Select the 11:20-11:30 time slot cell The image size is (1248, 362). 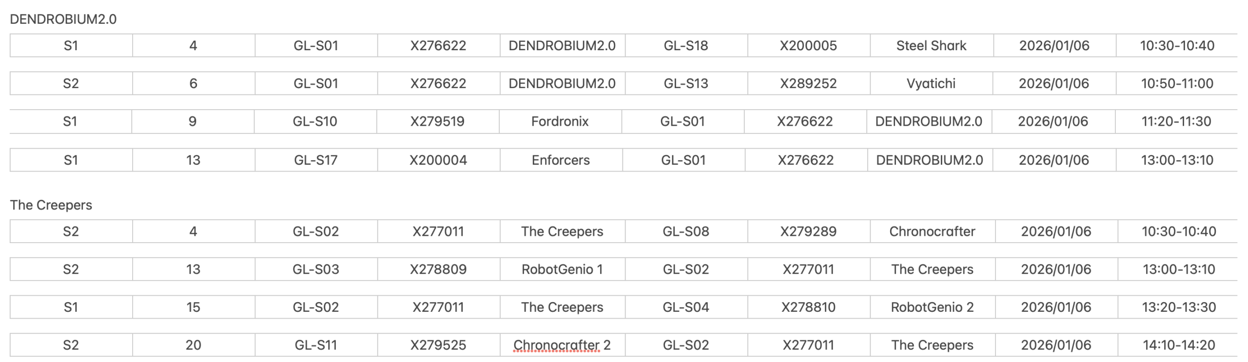coord(1176,121)
